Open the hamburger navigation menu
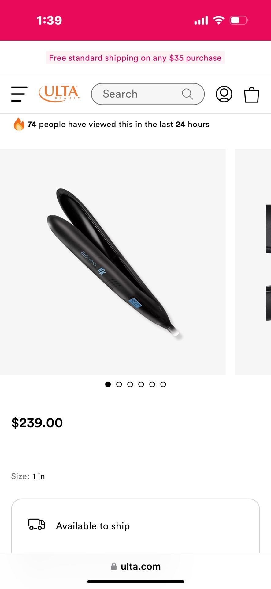 pyautogui.click(x=19, y=94)
